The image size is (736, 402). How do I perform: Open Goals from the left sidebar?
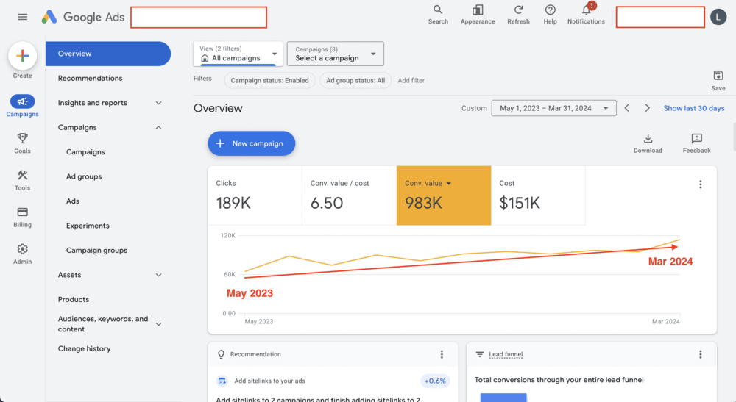22,143
